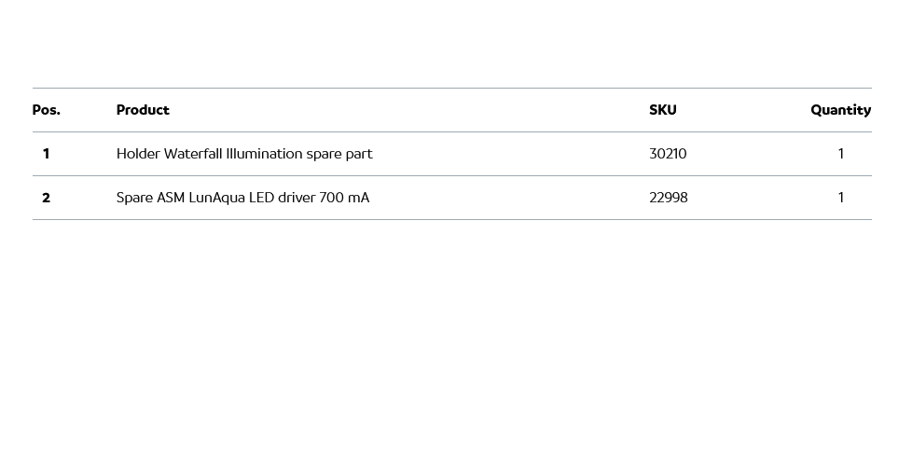Open the Spare ASM LunAqua LED driver product
This screenshot has width=912, height=455.
click(242, 198)
